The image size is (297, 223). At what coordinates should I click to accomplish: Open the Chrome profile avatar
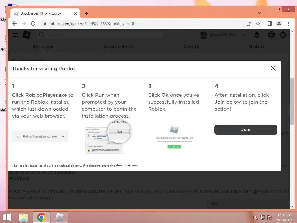(x=279, y=24)
